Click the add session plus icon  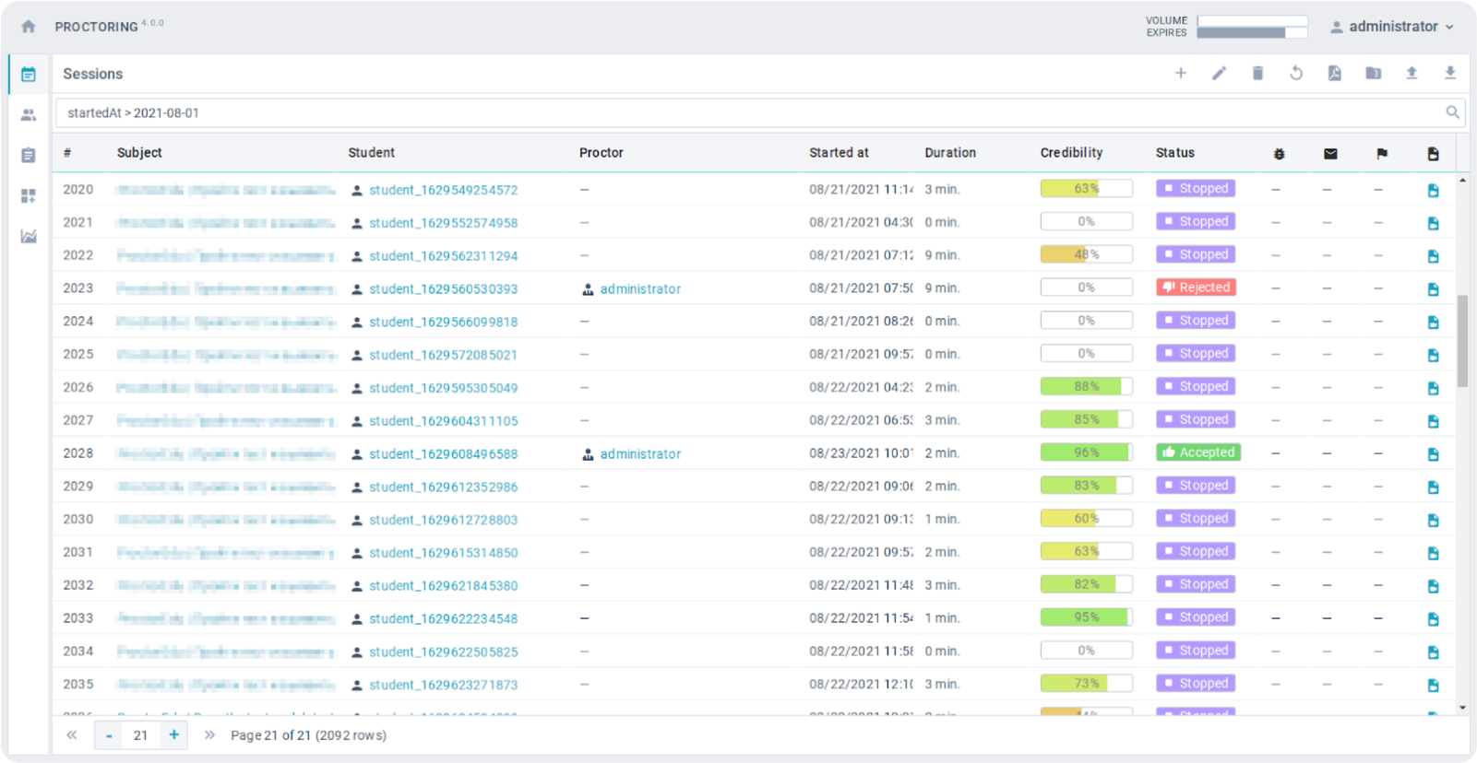pyautogui.click(x=1180, y=74)
